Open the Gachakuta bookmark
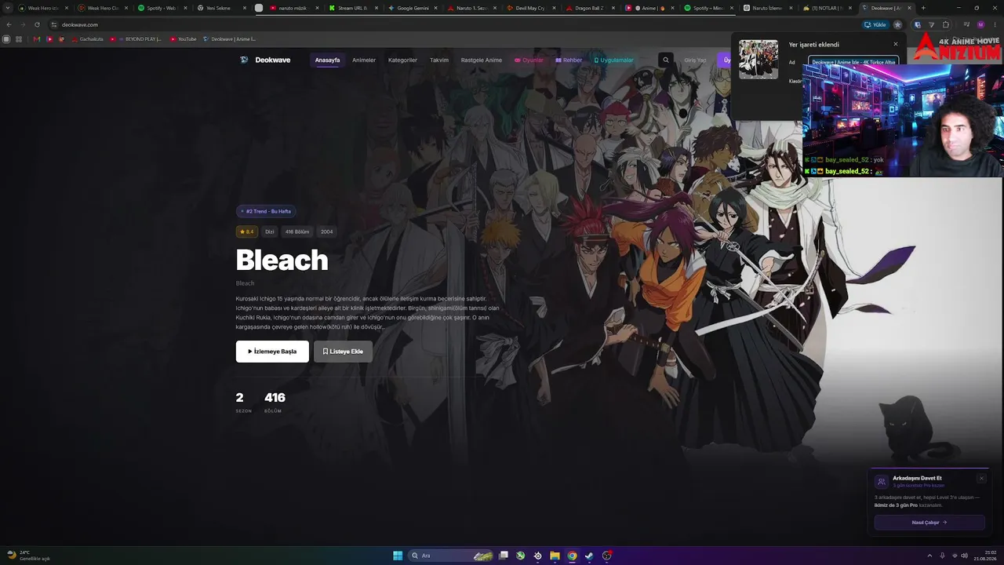Screen dimensions: 1004x565 86,39
